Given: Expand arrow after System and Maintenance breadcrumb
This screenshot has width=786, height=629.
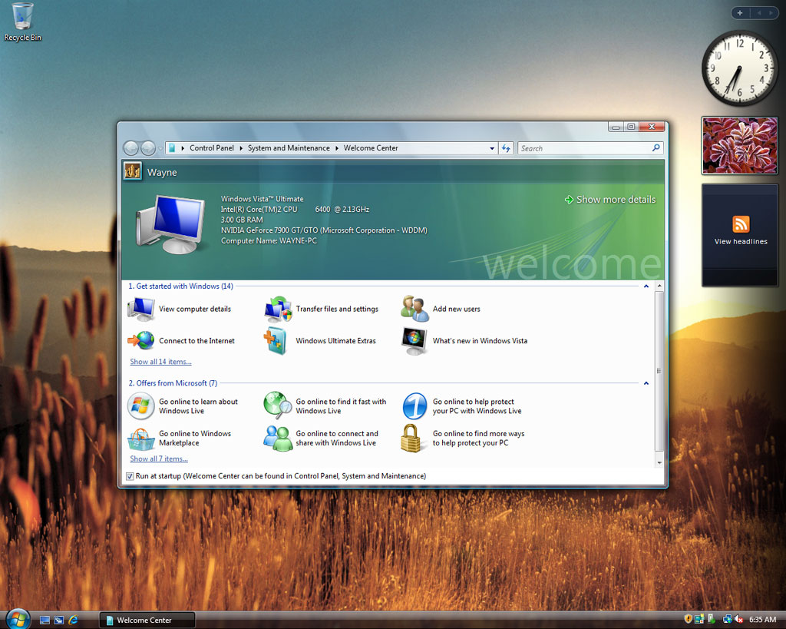Looking at the screenshot, I should (337, 148).
